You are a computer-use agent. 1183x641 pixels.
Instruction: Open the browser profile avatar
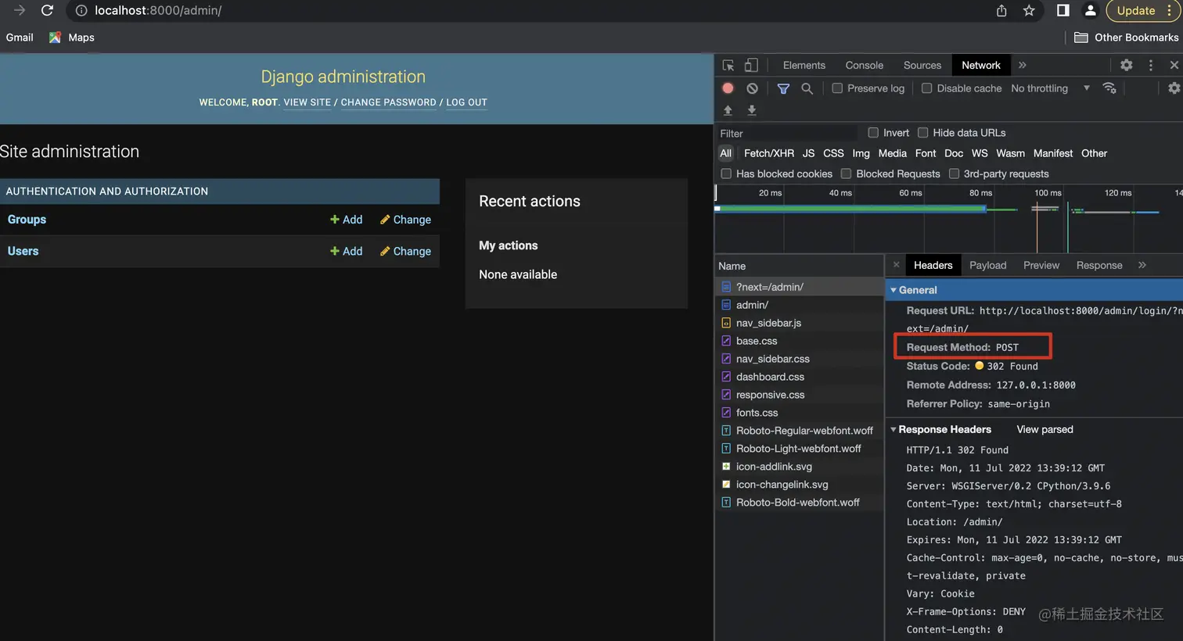click(1090, 10)
